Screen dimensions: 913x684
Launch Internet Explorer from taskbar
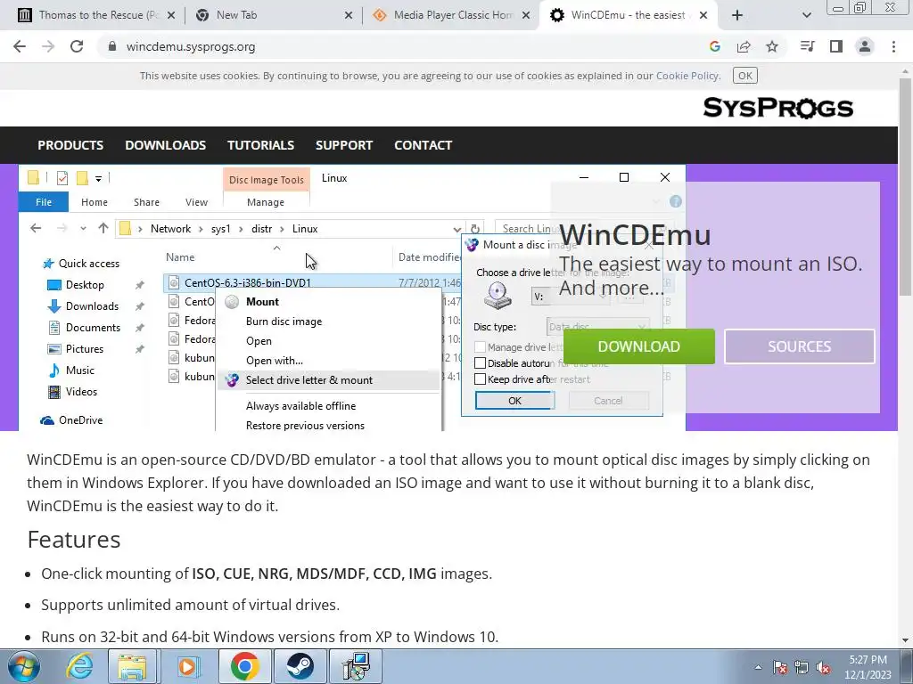coord(78,666)
